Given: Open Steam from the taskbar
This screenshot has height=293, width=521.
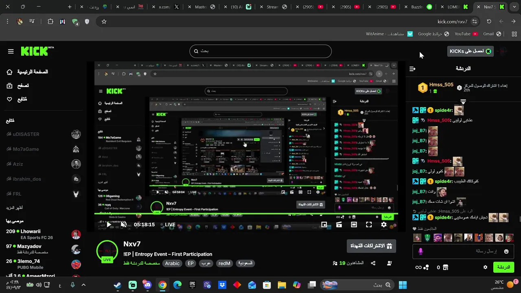Looking at the screenshot, I should tap(118, 285).
